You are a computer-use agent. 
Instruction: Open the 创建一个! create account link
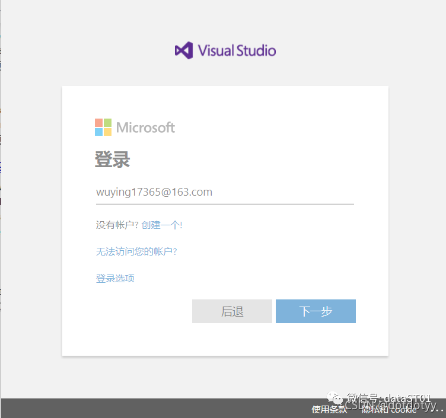pyautogui.click(x=161, y=225)
